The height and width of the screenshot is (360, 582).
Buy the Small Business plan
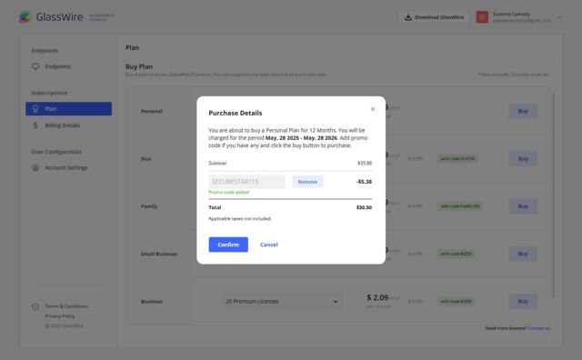(523, 254)
